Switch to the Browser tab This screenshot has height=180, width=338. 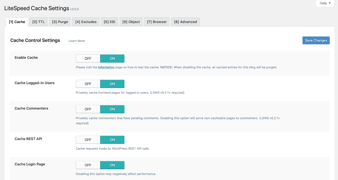pyautogui.click(x=157, y=22)
